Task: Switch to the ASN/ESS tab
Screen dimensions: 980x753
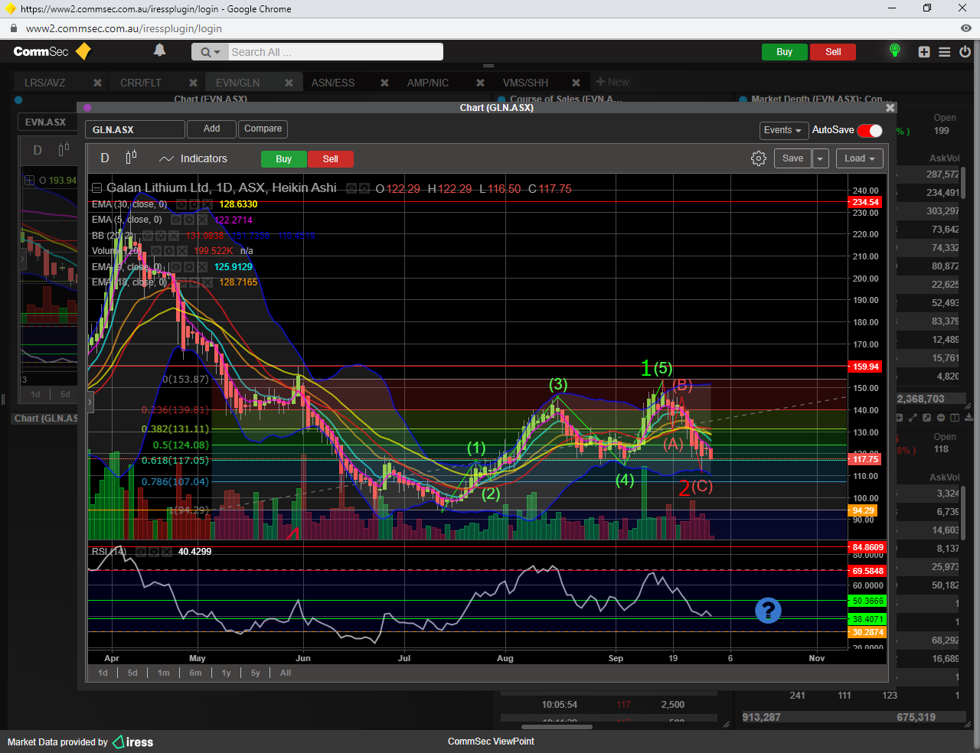Action: [333, 83]
